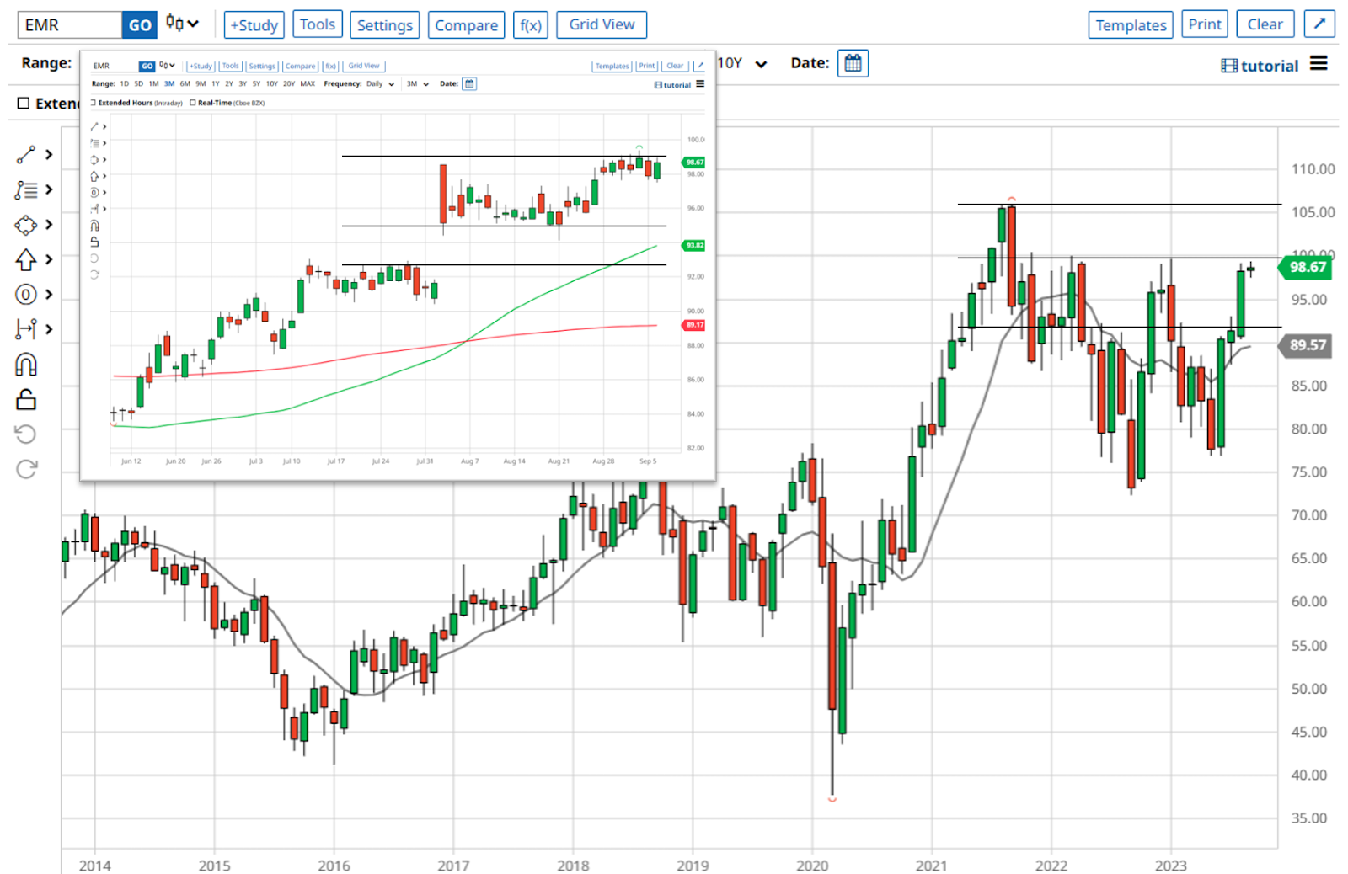
Task: Open the hamburger menu in the inset chart
Action: pos(700,84)
